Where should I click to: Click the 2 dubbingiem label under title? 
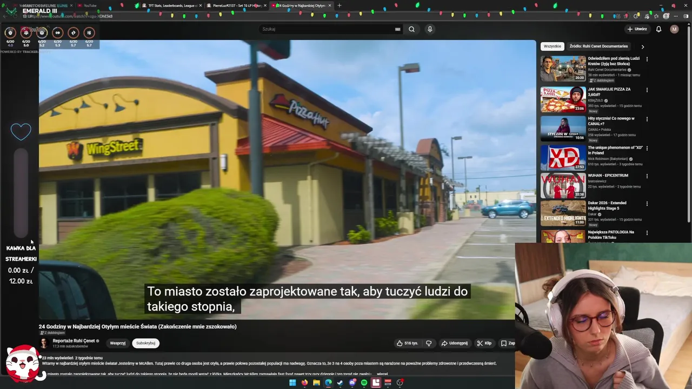click(52, 333)
